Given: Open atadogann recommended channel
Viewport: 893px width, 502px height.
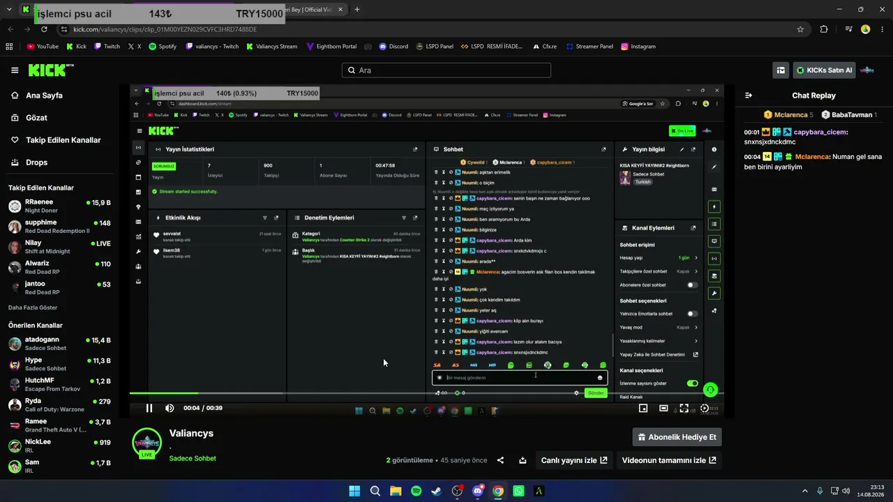Looking at the screenshot, I should pos(60,344).
